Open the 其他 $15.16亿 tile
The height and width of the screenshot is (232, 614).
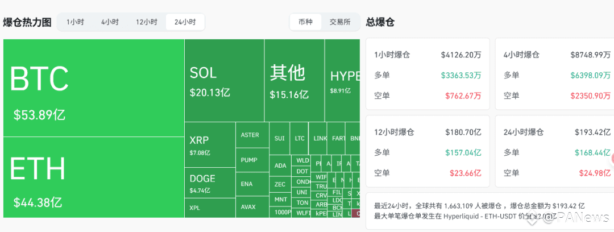[294, 80]
